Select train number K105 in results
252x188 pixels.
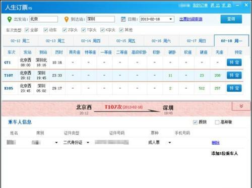click(9, 88)
